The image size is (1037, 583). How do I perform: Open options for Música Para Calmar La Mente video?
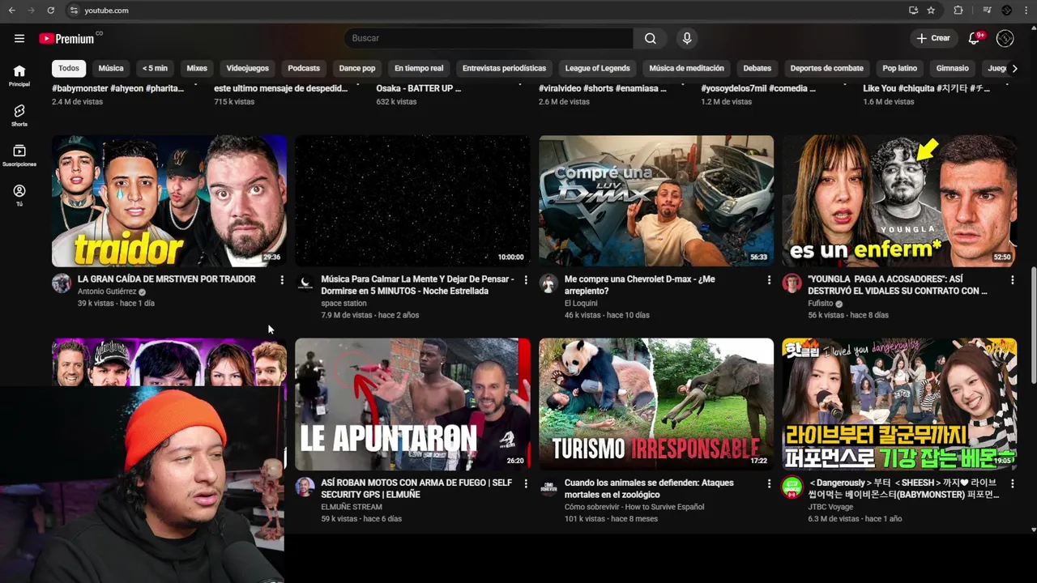526,280
